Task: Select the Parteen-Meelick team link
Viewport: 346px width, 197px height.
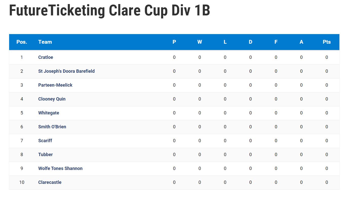Action: coord(55,85)
